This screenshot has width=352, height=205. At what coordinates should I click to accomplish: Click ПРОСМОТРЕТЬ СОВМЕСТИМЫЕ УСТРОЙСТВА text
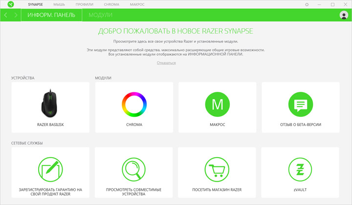(x=134, y=192)
